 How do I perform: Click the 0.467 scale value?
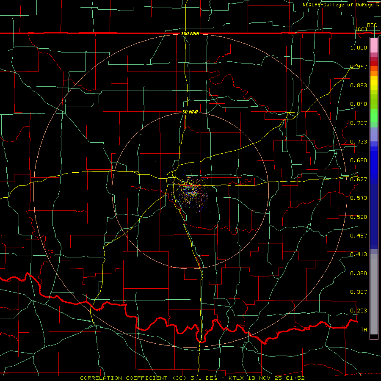(x=359, y=236)
